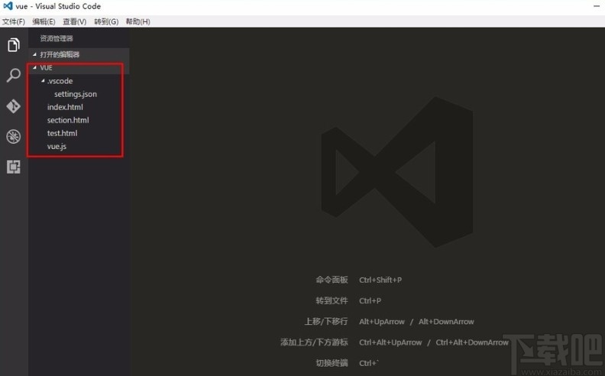Open the 编辑(E) menu
This screenshot has width=605, height=376.
point(44,21)
